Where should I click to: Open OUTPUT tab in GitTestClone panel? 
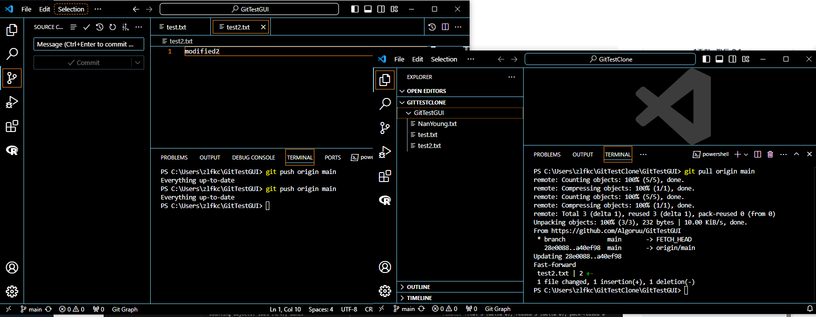point(583,154)
